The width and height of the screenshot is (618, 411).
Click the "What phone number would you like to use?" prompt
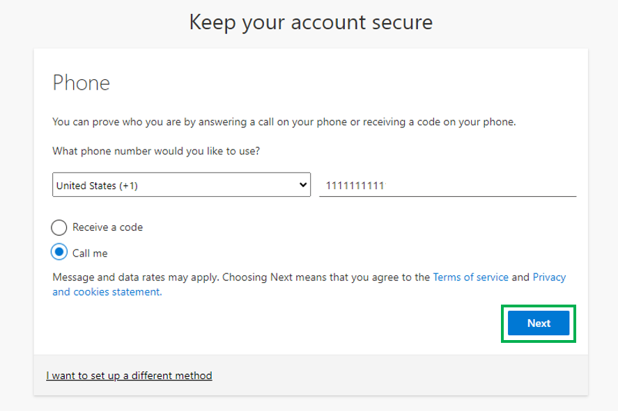click(x=157, y=150)
